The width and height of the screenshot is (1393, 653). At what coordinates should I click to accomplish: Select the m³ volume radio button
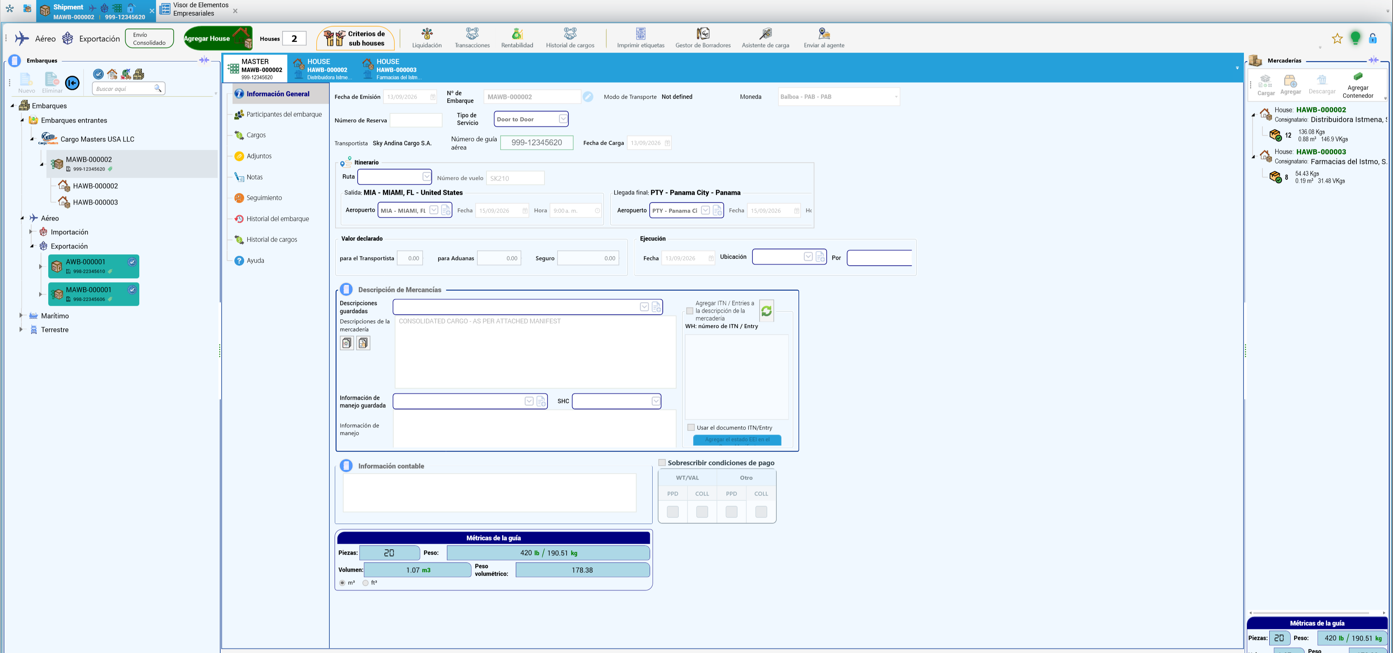pyautogui.click(x=342, y=583)
